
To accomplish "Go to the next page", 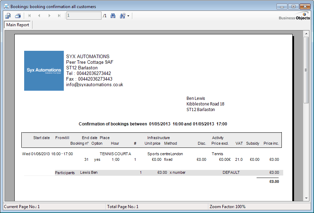I will coord(49,16).
